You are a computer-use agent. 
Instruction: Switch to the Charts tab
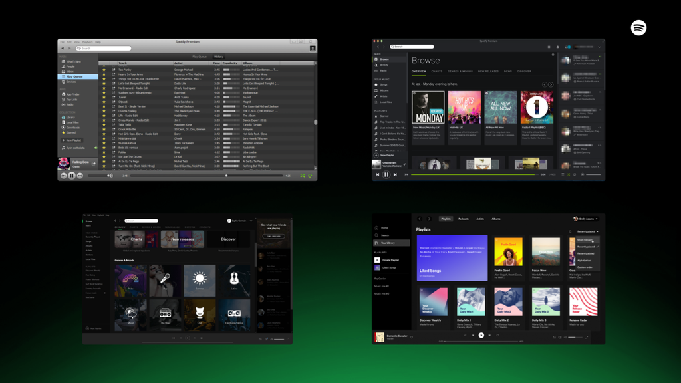click(437, 71)
